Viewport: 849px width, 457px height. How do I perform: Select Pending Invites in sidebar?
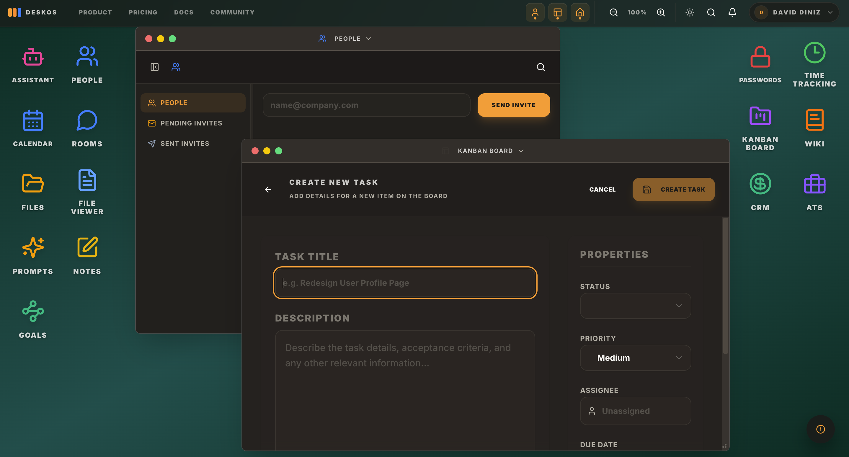[x=191, y=123]
